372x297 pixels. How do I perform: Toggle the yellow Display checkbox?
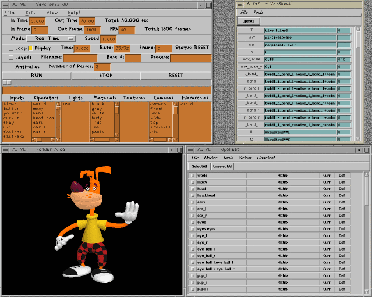[31, 48]
